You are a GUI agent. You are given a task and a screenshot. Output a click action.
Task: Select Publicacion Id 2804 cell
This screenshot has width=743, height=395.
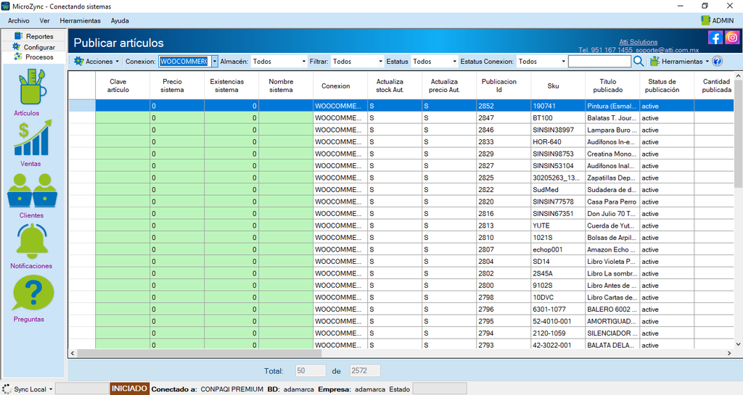click(x=504, y=262)
